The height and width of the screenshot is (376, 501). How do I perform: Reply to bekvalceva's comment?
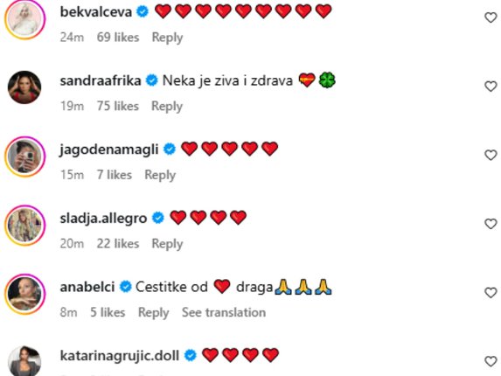pyautogui.click(x=167, y=38)
